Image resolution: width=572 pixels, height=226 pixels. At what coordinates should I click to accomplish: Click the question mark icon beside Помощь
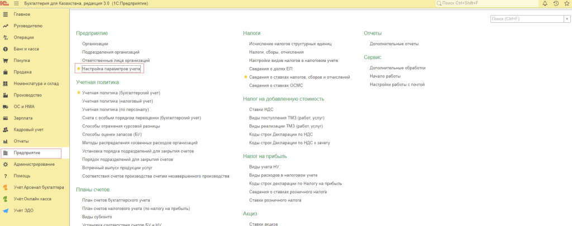5,176
